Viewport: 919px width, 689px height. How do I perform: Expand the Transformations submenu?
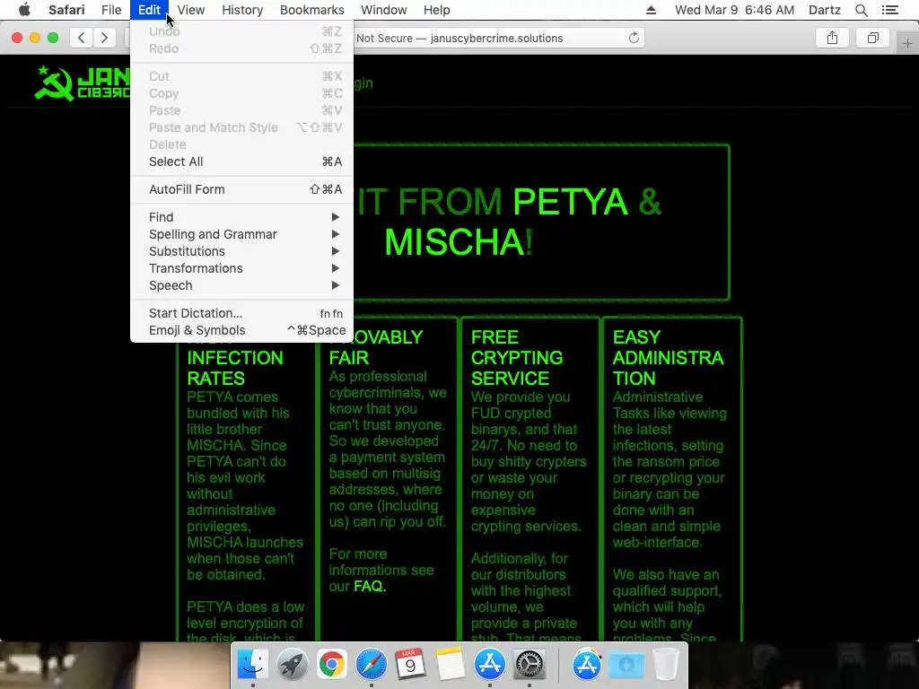tap(242, 268)
